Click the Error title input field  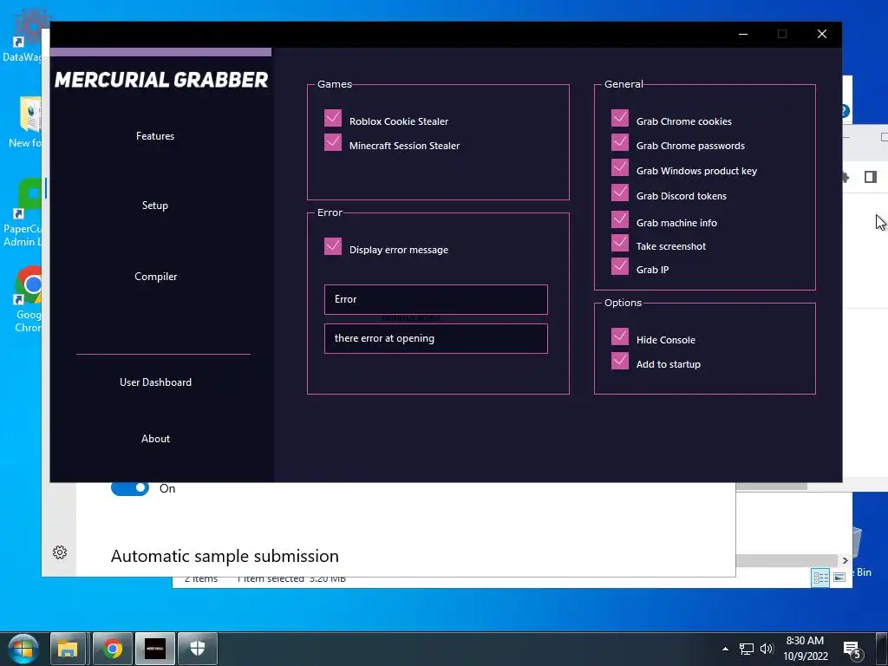pos(436,299)
